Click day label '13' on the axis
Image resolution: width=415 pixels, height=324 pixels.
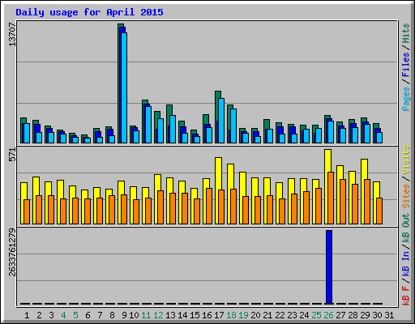click(170, 315)
